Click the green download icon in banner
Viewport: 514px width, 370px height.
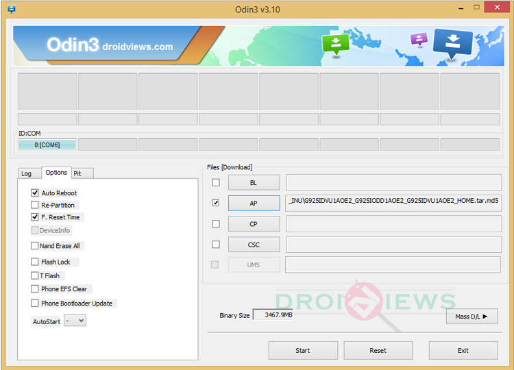pyautogui.click(x=336, y=45)
